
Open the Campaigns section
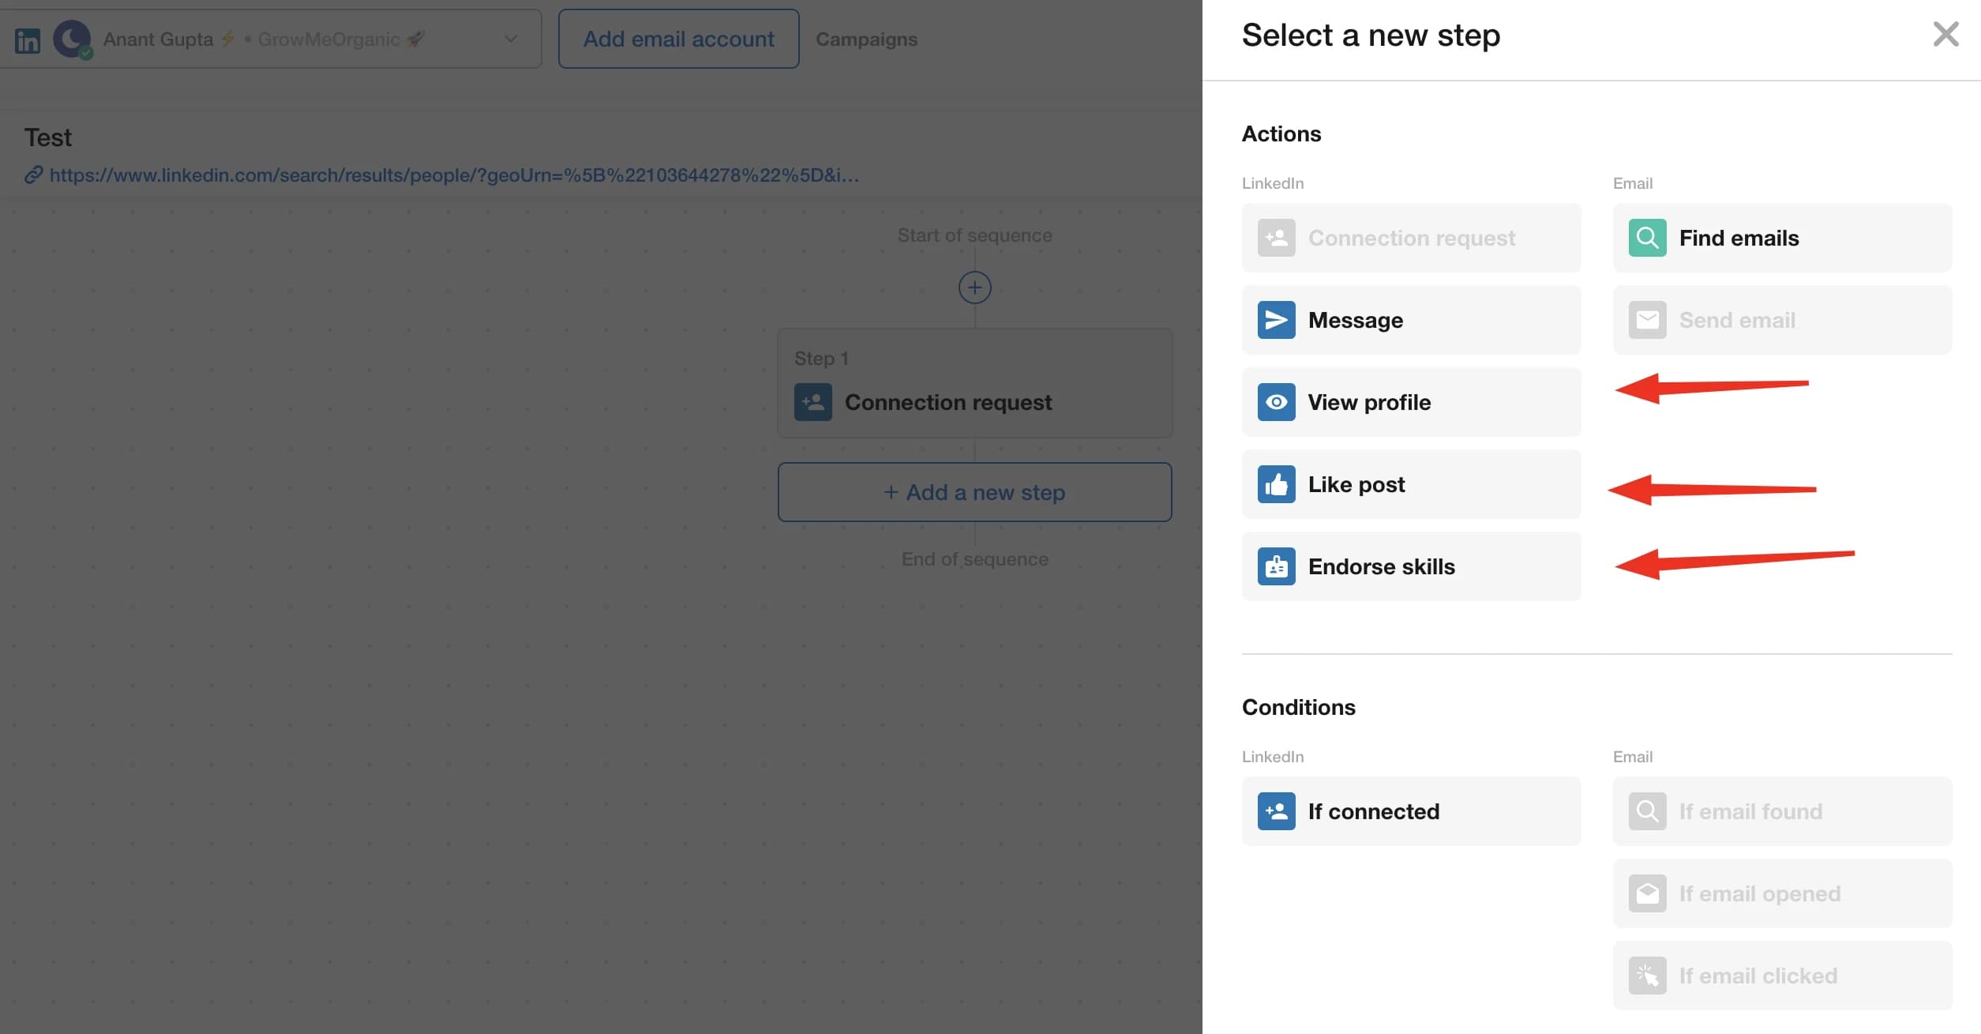pyautogui.click(x=866, y=39)
